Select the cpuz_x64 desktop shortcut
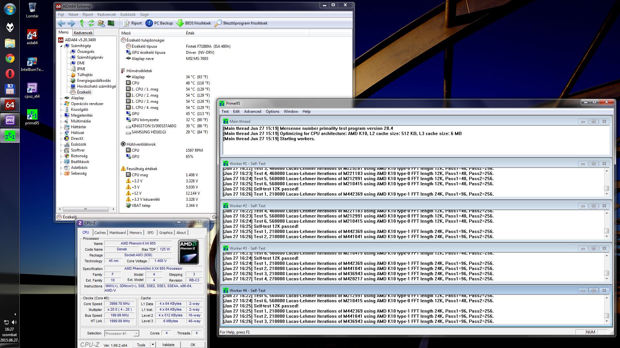620x348 pixels. pyautogui.click(x=32, y=90)
